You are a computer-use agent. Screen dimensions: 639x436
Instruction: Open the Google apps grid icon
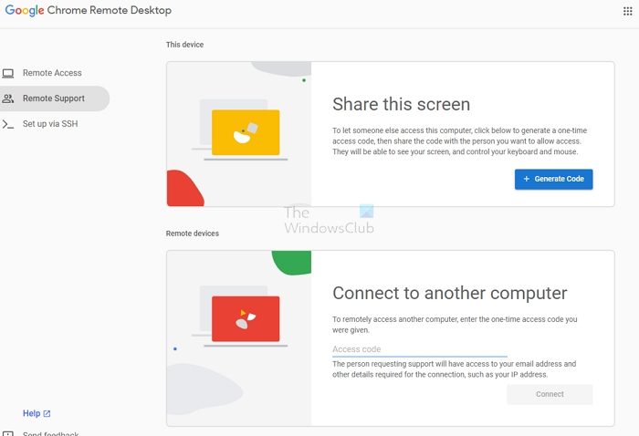[628, 11]
